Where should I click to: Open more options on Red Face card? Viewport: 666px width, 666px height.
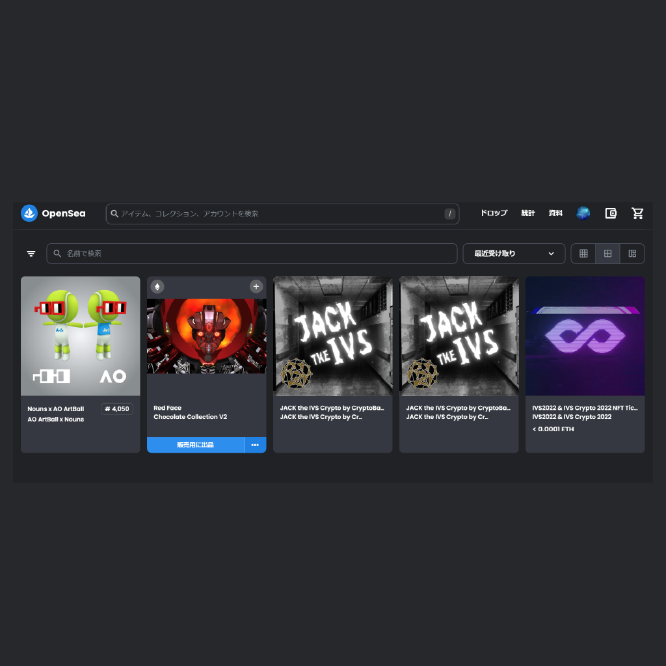255,445
